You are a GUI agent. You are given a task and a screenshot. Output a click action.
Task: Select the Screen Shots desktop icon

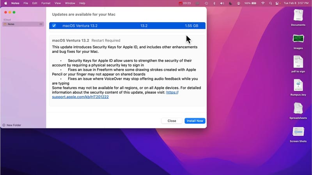pos(298,134)
